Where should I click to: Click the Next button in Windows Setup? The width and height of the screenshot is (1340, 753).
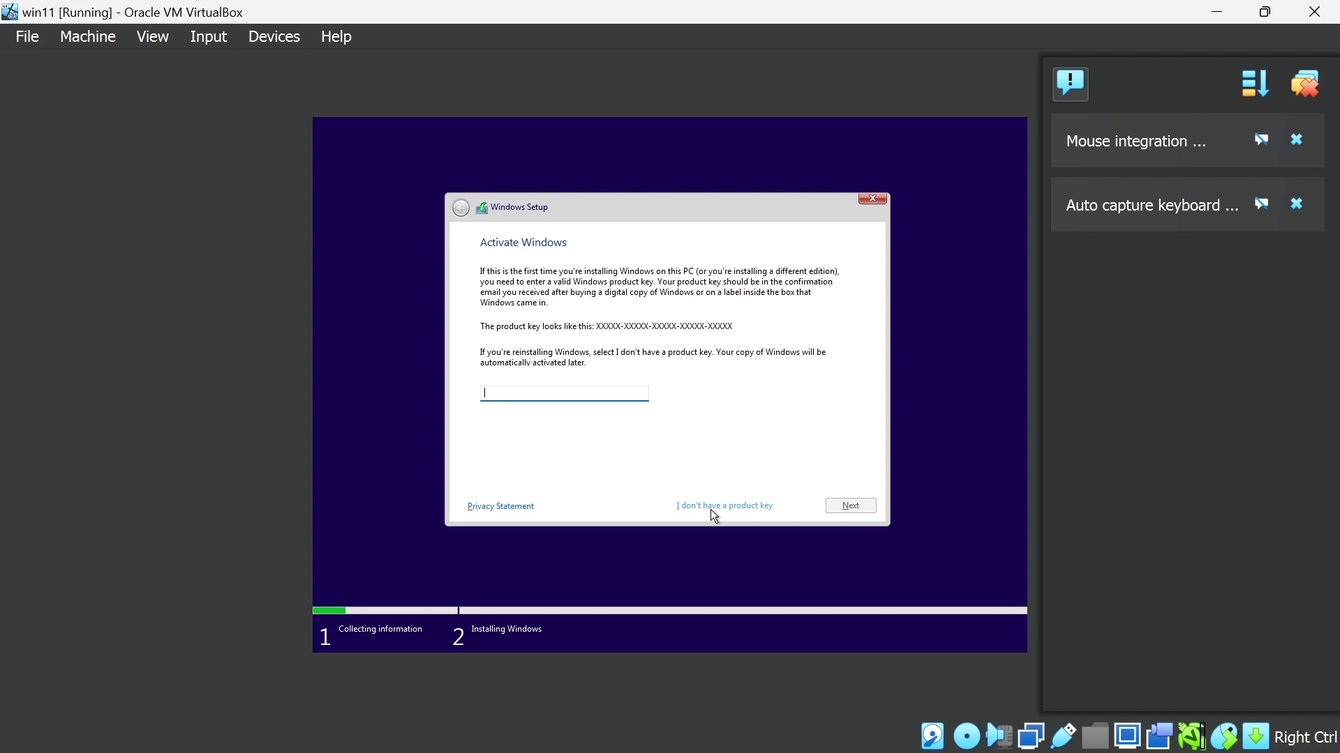[x=851, y=505]
